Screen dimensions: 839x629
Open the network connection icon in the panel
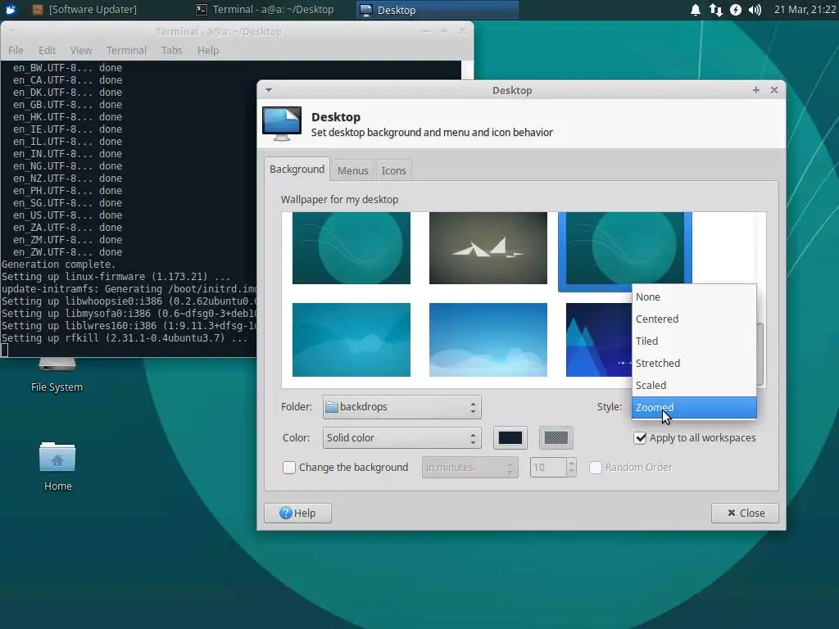coord(715,10)
